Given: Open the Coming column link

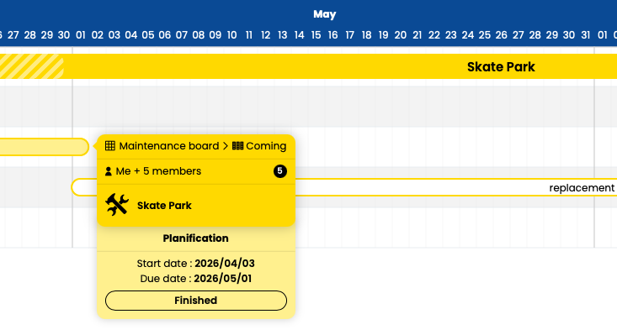Looking at the screenshot, I should [266, 146].
